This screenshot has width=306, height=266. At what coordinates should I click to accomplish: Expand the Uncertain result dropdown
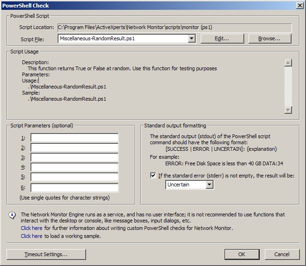coord(209,185)
